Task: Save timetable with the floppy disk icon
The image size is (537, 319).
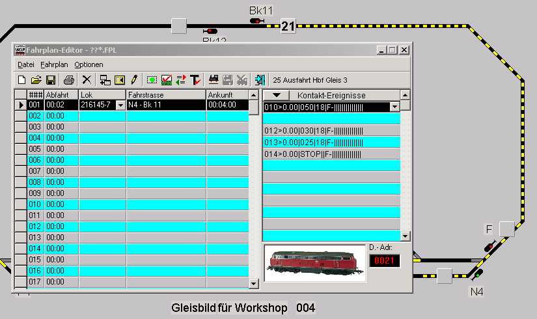Action: tap(51, 80)
